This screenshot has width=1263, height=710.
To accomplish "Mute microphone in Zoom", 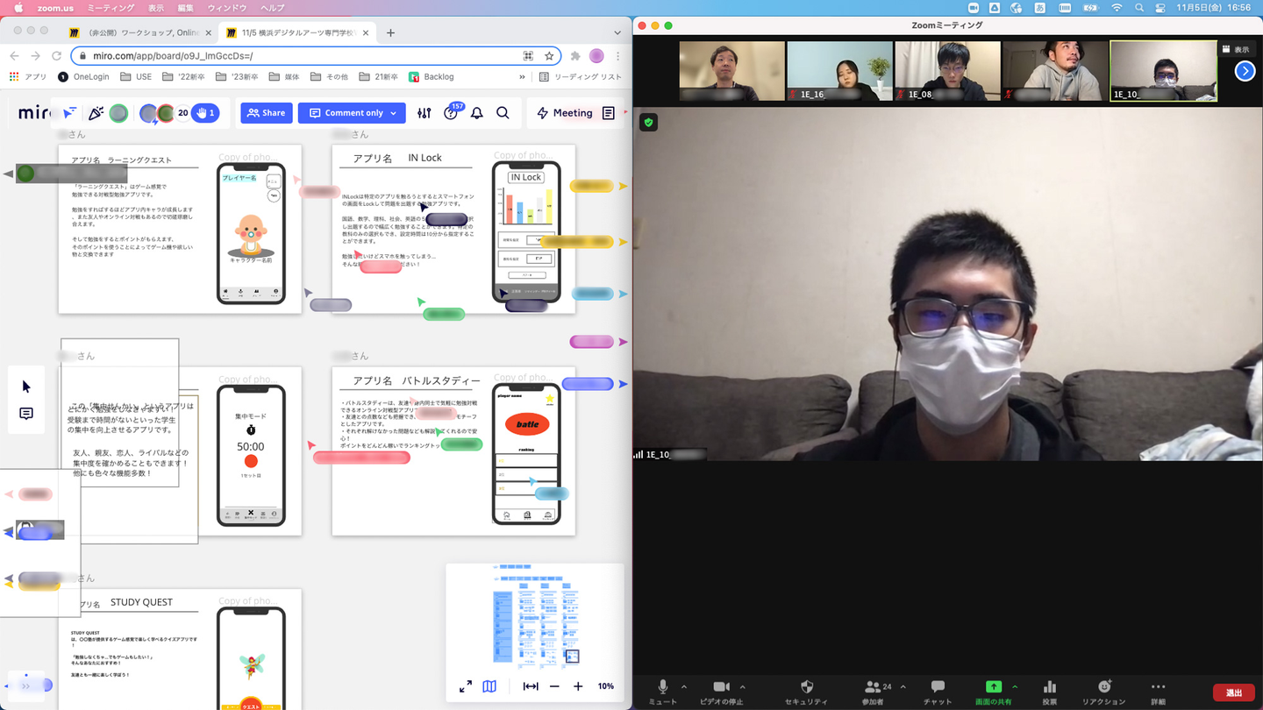I will click(663, 692).
